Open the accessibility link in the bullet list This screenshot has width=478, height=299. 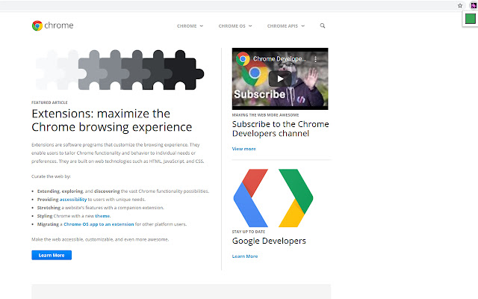(73, 200)
